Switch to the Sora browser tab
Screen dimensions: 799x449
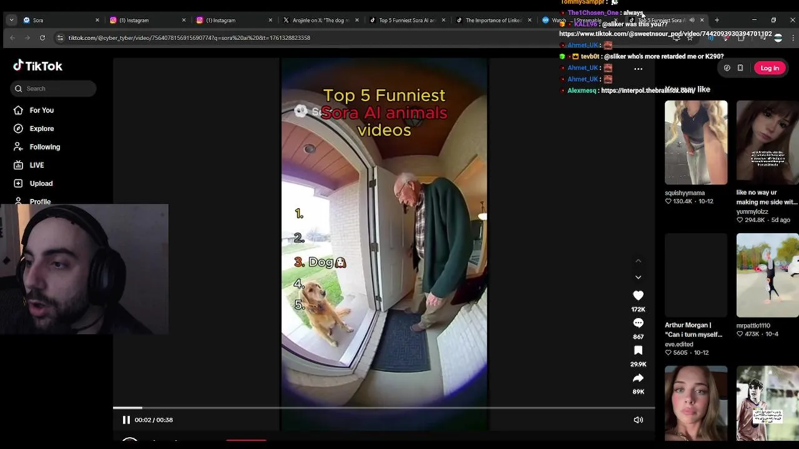(60, 20)
